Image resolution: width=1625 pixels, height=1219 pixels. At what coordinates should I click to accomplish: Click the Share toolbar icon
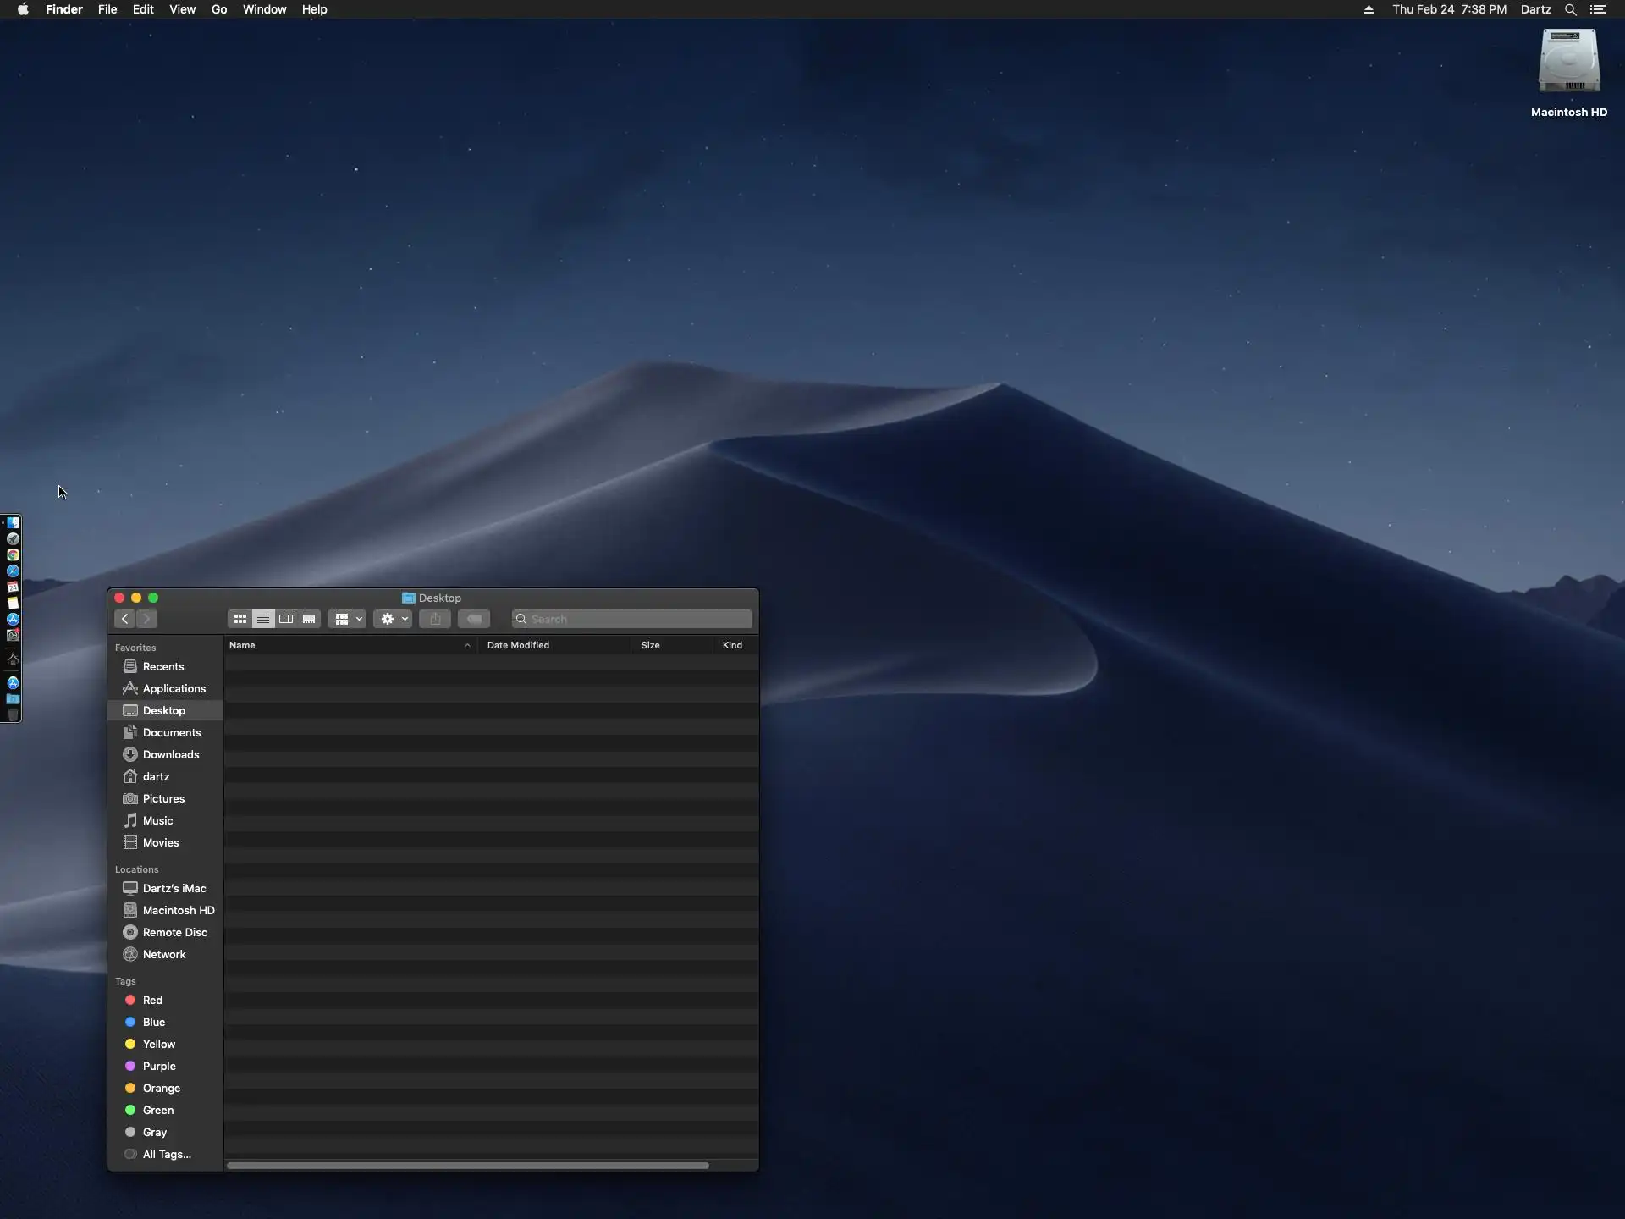pyautogui.click(x=435, y=619)
